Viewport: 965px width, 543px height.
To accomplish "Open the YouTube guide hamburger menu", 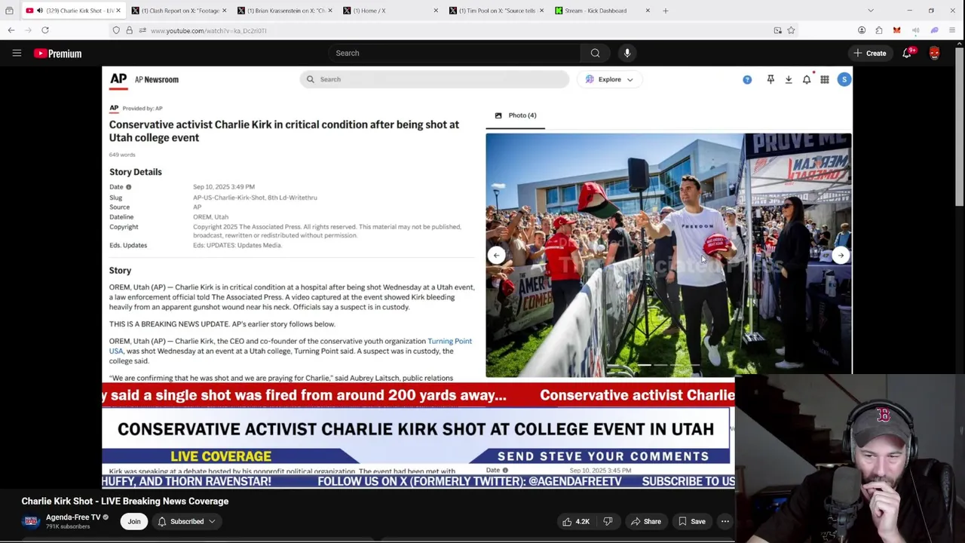I will click(17, 53).
